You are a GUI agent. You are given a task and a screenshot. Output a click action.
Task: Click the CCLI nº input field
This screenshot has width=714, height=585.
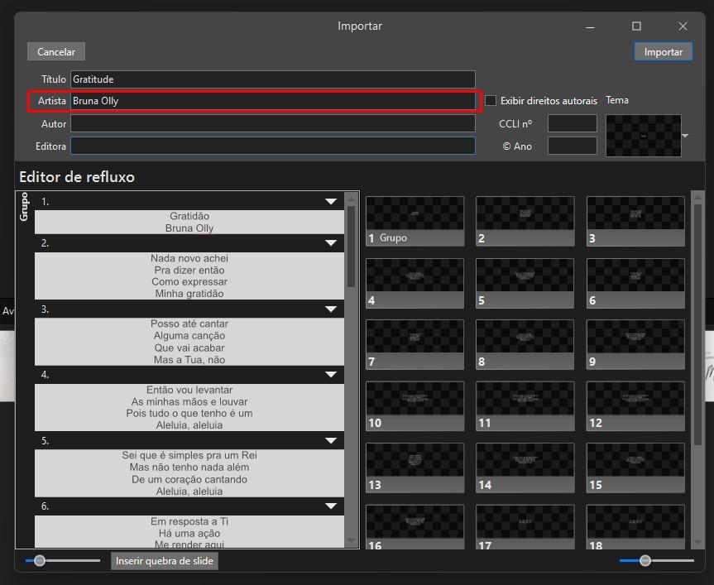click(x=573, y=123)
